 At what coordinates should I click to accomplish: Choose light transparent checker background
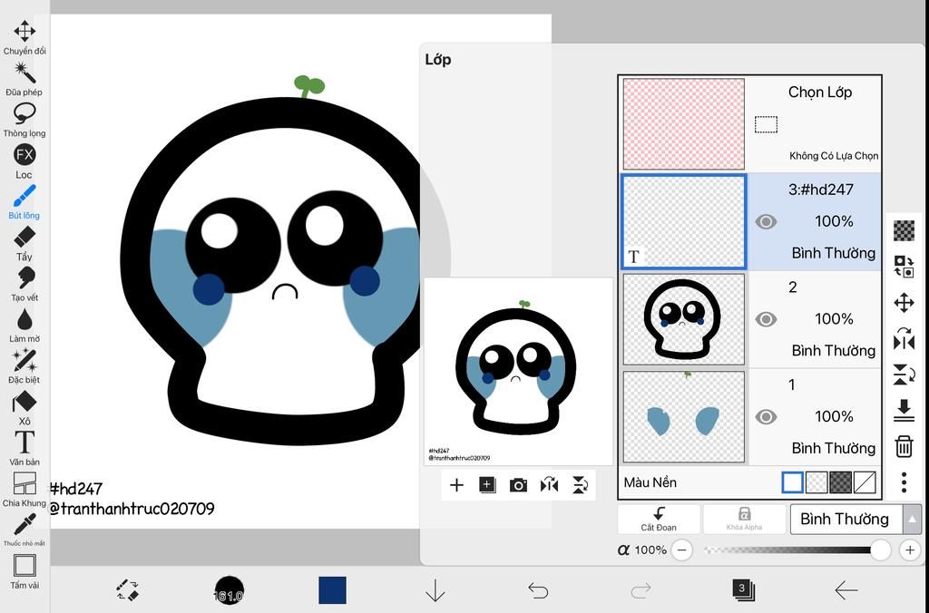[817, 482]
